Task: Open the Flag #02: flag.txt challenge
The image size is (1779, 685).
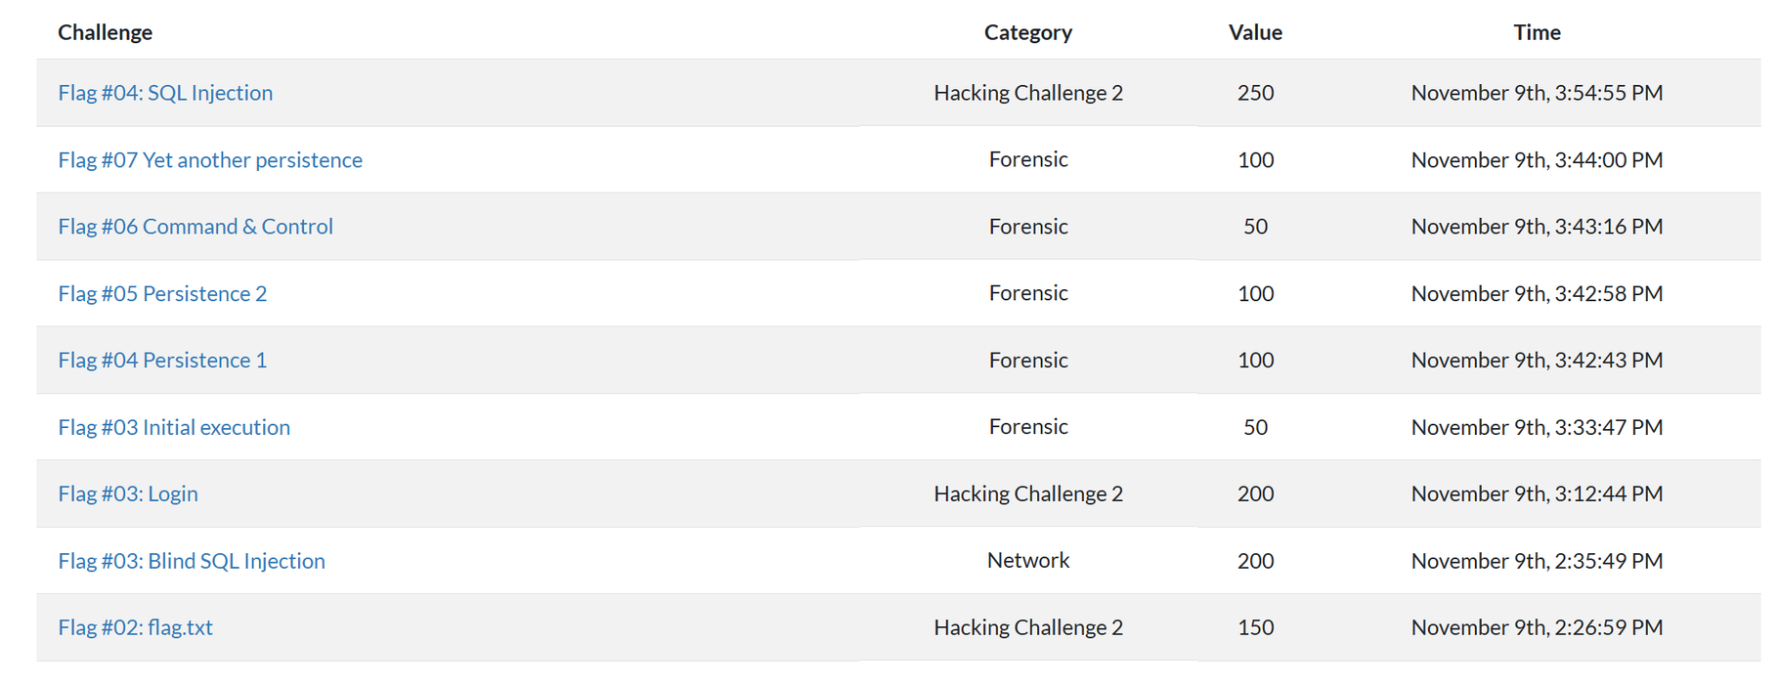Action: pos(135,627)
